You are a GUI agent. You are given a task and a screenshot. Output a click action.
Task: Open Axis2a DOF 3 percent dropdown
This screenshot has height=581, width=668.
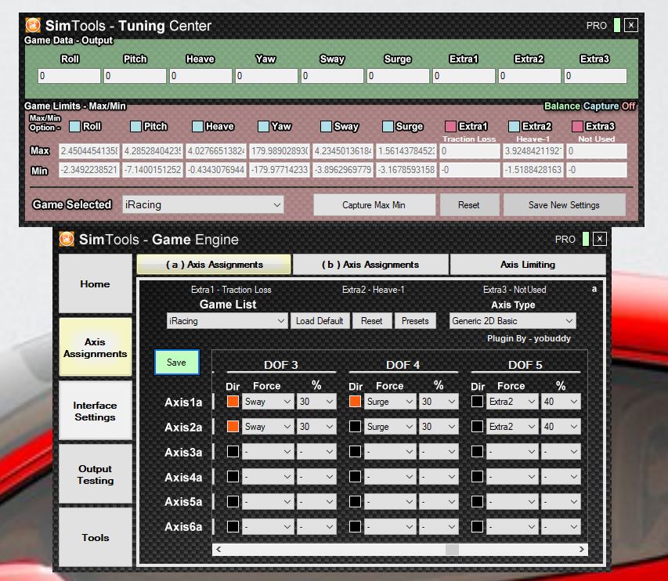tap(316, 427)
